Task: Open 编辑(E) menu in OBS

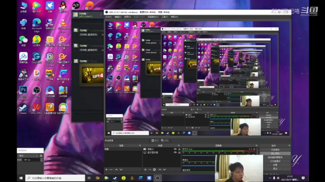Action: tap(118, 17)
